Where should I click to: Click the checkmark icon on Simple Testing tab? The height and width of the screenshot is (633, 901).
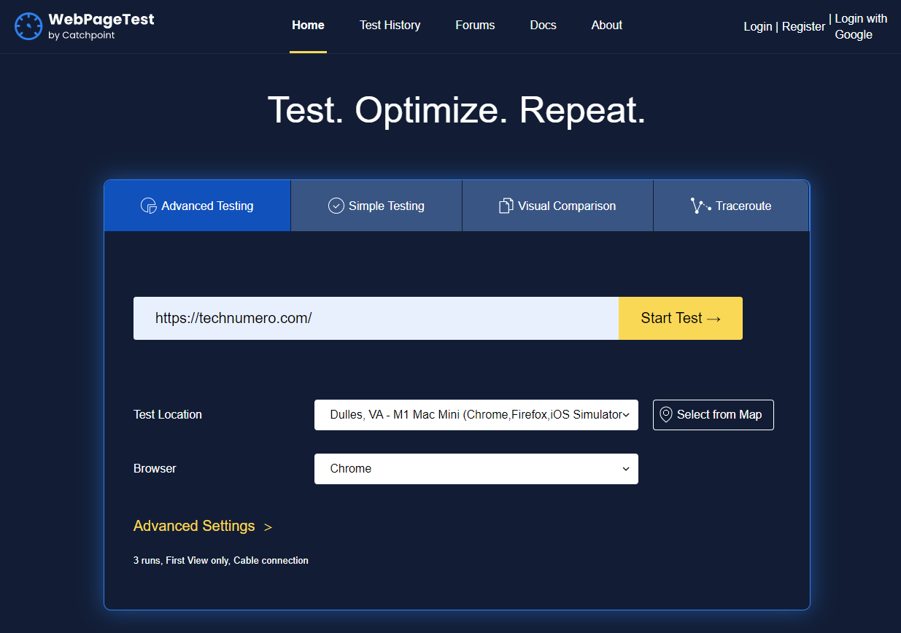[336, 205]
